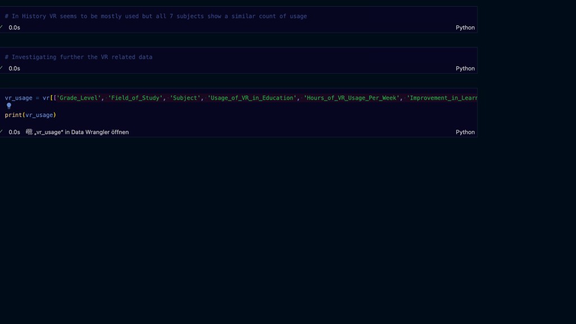Click success checkmark of the Investigating further cell
576x324 pixels.
point(2,68)
